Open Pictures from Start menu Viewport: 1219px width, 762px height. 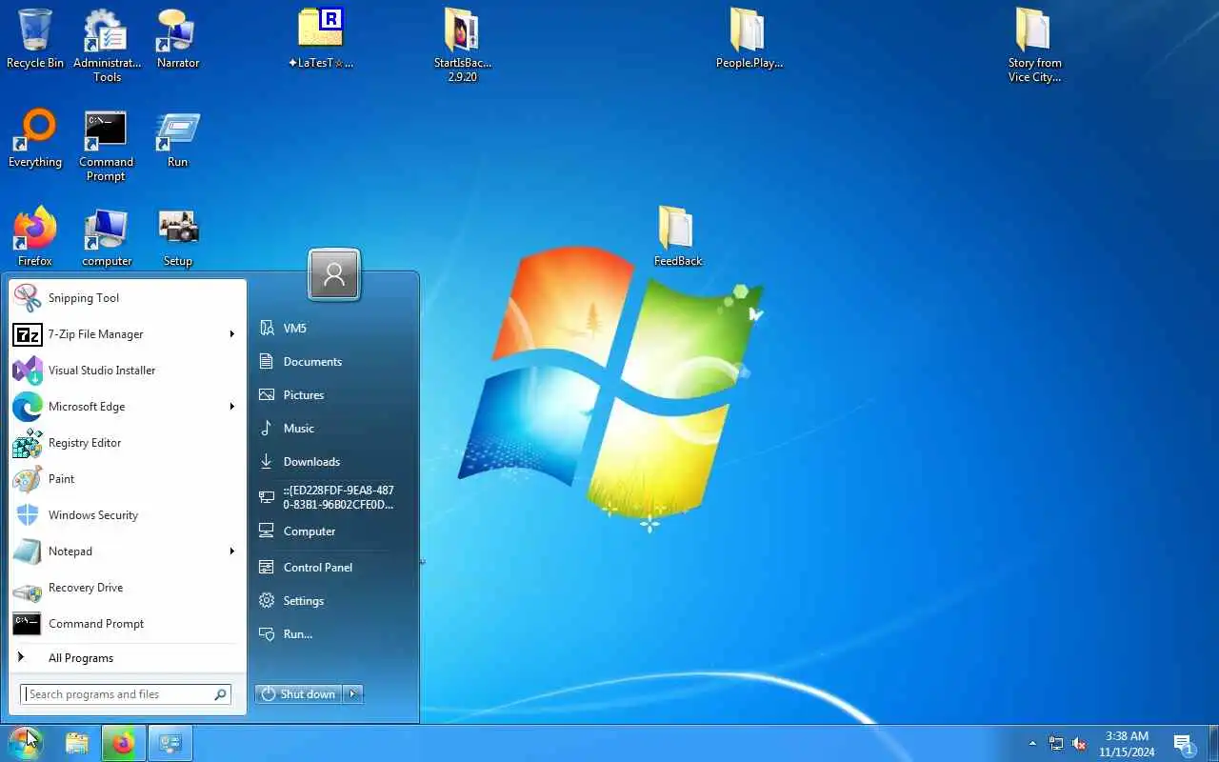tap(333, 395)
